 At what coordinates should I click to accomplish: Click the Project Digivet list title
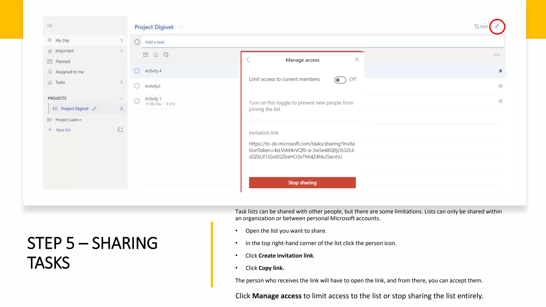[154, 27]
